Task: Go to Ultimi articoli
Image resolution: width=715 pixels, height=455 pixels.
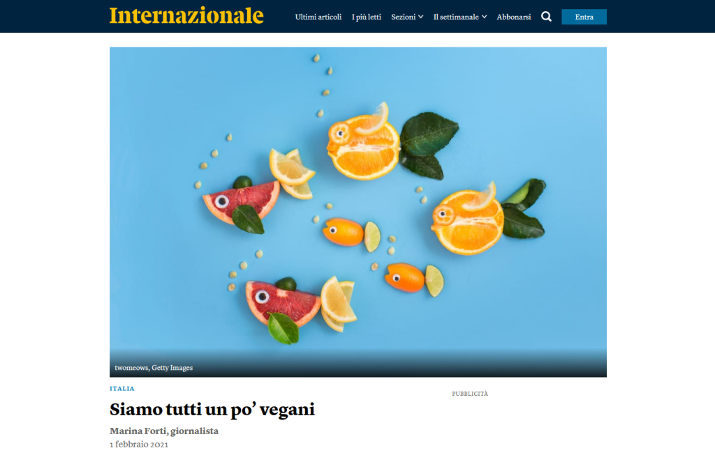Action: pos(318,17)
